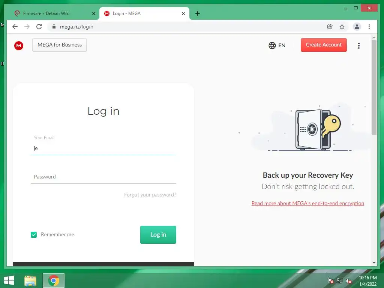Uncheck the Remember me checkbox
The width and height of the screenshot is (384, 288).
[34, 235]
